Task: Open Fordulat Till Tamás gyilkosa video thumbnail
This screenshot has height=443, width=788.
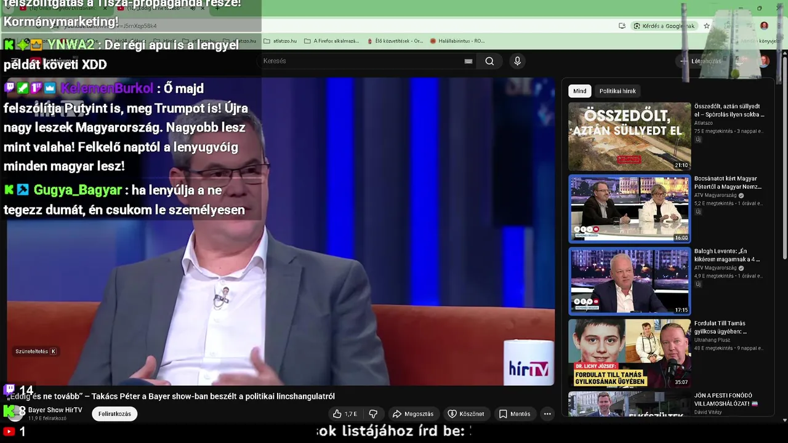Action: click(x=629, y=353)
